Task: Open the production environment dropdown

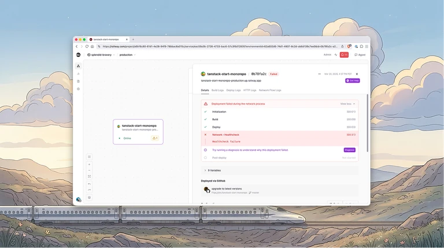Action: (127, 55)
